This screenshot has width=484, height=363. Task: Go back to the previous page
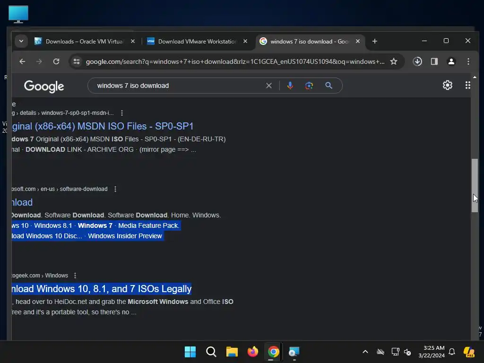click(x=22, y=61)
